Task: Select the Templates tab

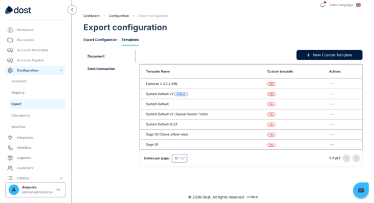Action: tap(130, 40)
